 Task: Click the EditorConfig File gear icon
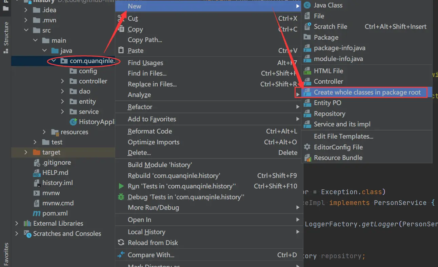click(x=307, y=147)
